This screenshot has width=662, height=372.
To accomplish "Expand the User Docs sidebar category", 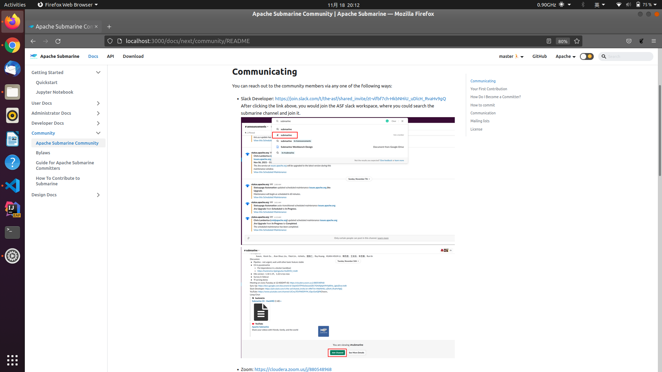I will click(98, 103).
